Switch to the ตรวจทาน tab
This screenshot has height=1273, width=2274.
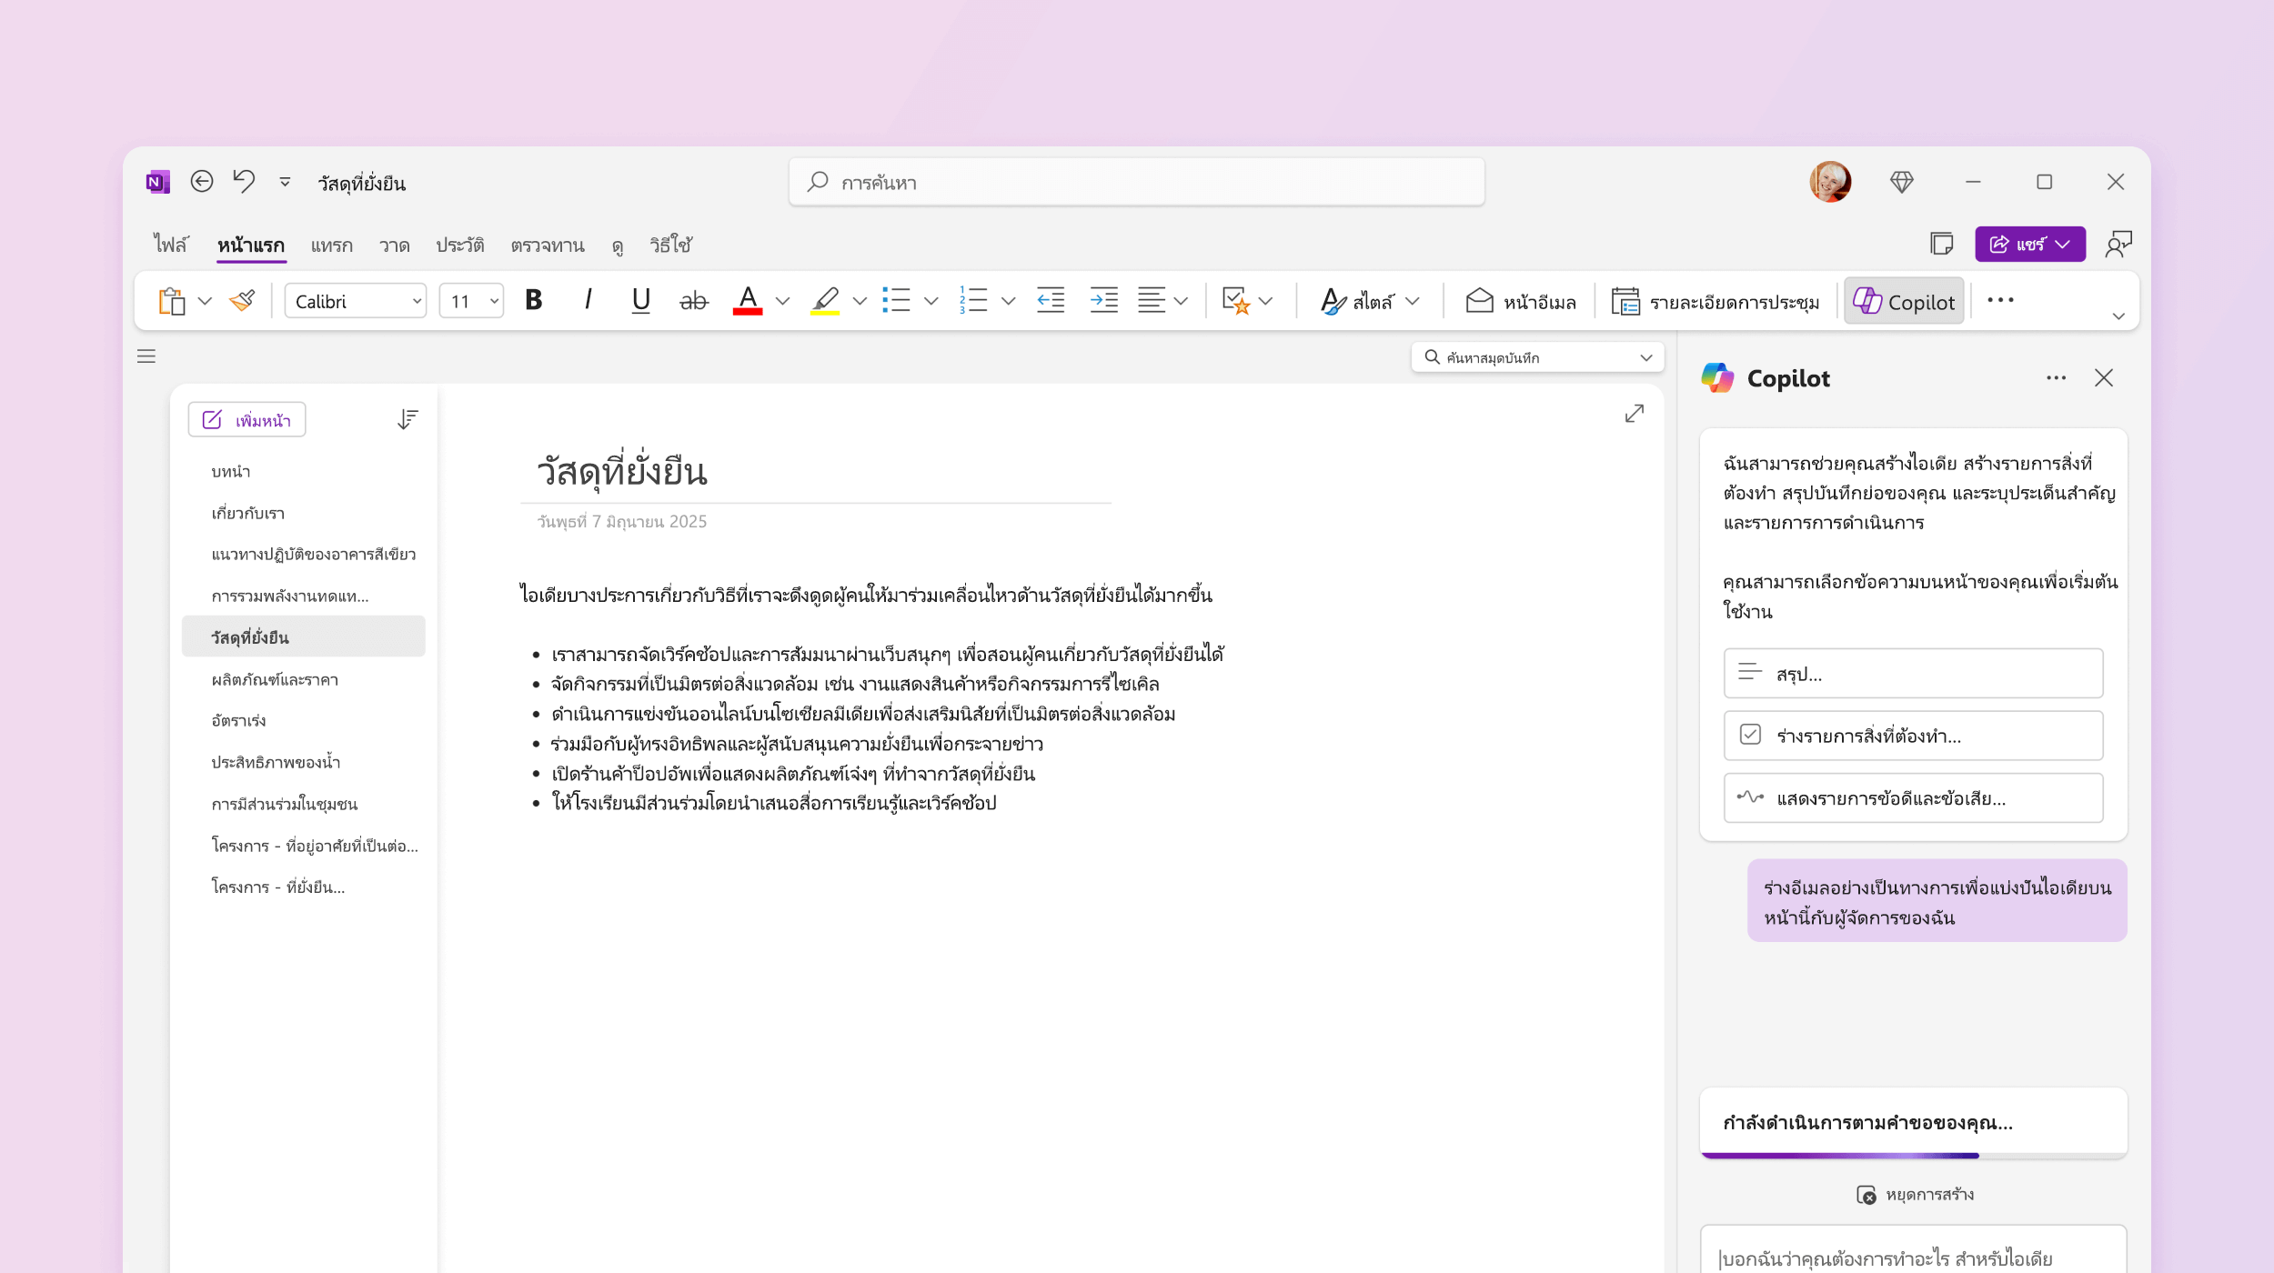pos(548,245)
